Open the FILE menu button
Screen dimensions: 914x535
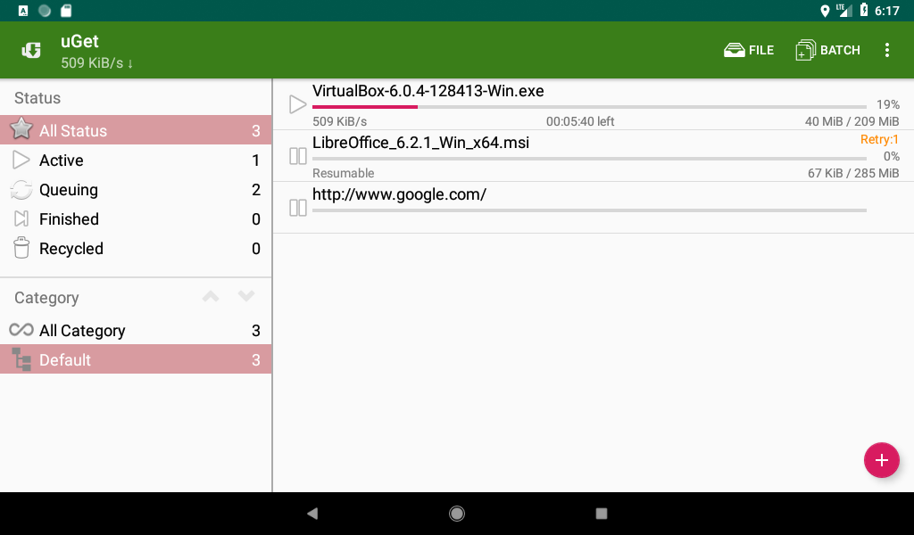tap(749, 50)
